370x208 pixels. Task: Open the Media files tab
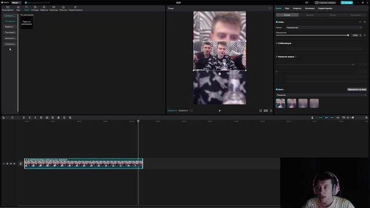coord(8,8)
